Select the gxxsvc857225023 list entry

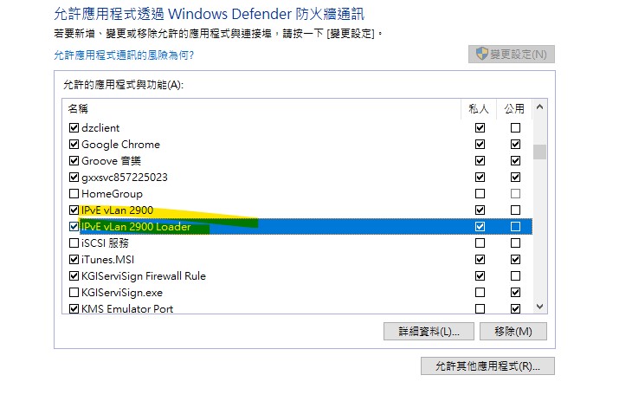[x=124, y=178]
